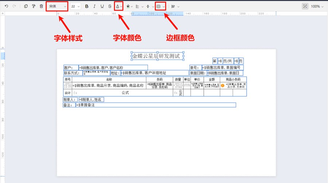This screenshot has height=183, width=328.
Task: Click the ruler corner icon at top-left
Action: [x=3, y=13]
